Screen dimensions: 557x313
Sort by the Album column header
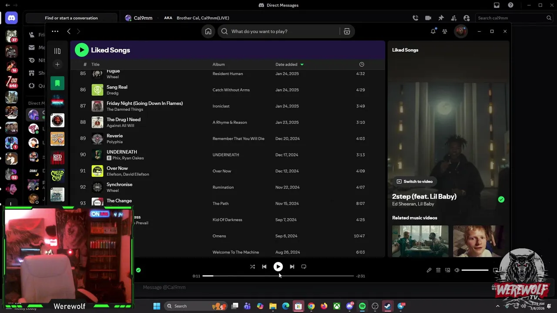(218, 64)
